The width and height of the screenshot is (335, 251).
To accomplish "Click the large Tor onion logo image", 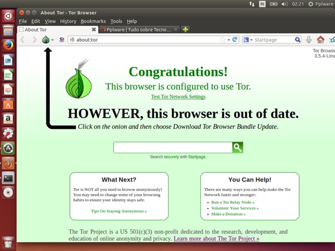I will pyautogui.click(x=79, y=79).
